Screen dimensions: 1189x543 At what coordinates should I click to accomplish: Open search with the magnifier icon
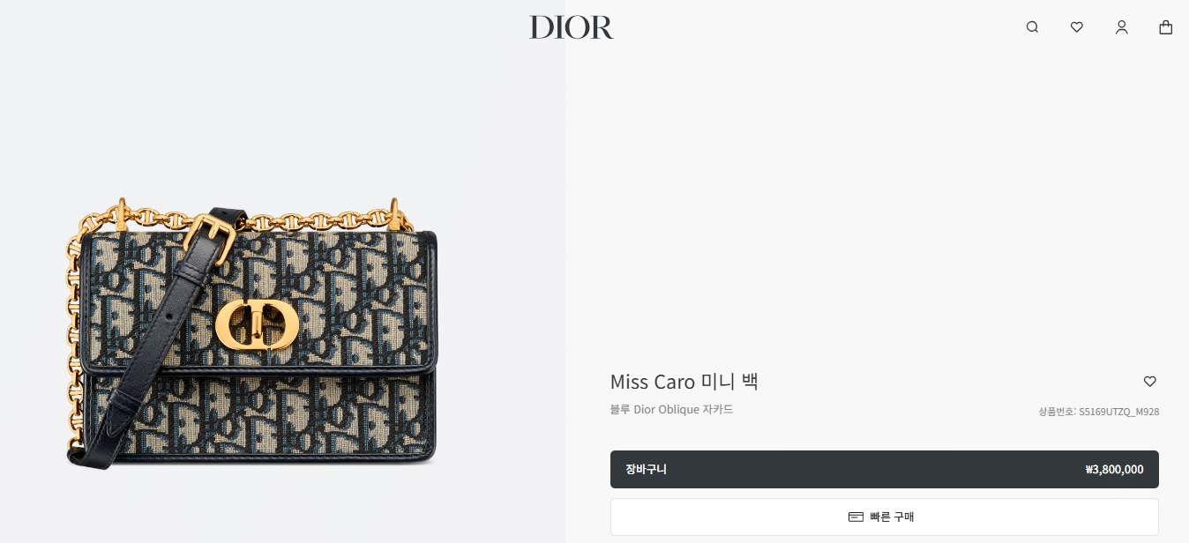pos(1032,27)
